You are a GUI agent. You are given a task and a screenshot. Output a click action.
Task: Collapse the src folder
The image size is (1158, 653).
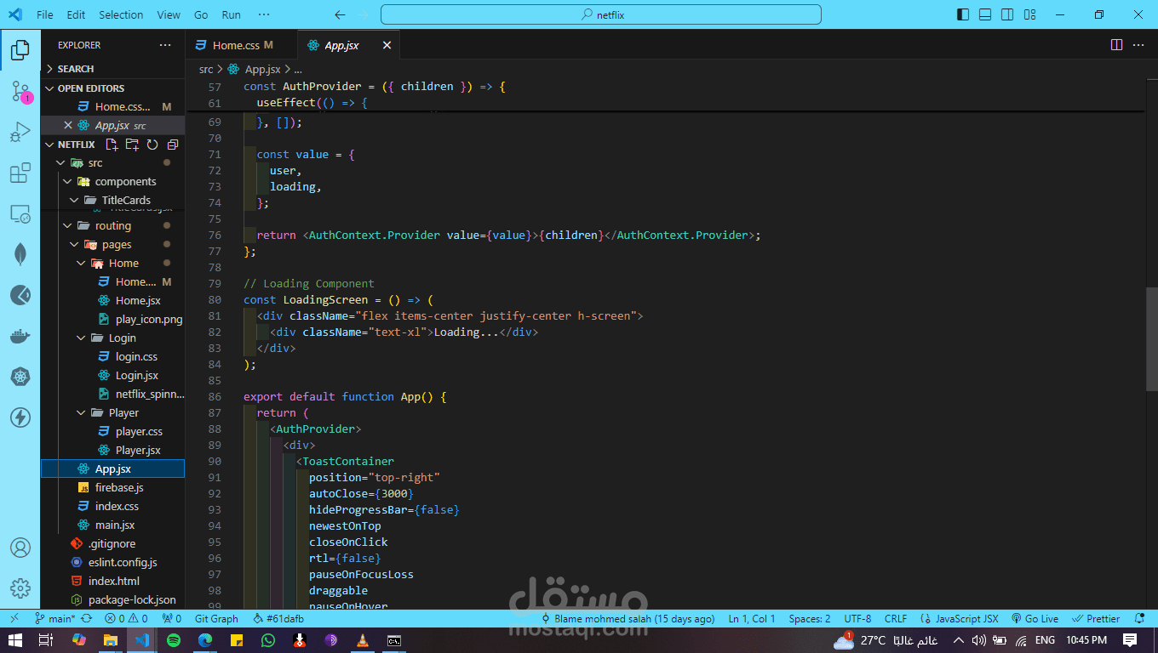click(60, 162)
